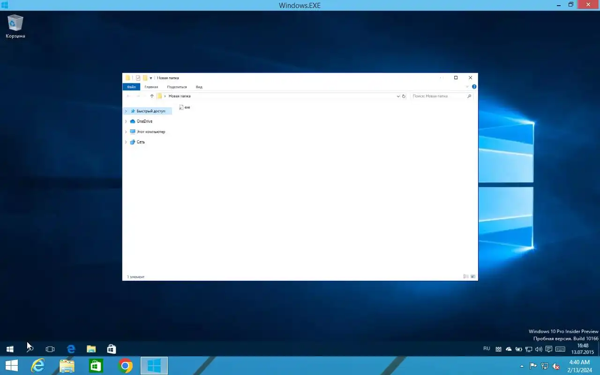The image size is (600, 375).
Task: Click the RU language indicator
Action: tap(487, 349)
